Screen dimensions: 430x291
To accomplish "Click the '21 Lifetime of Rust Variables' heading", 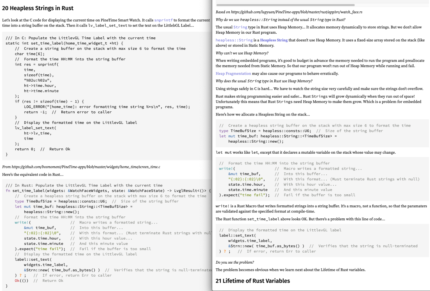I will 253,281.
